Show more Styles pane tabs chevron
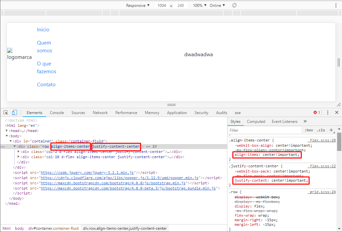The width and height of the screenshot is (342, 232). 305,121
